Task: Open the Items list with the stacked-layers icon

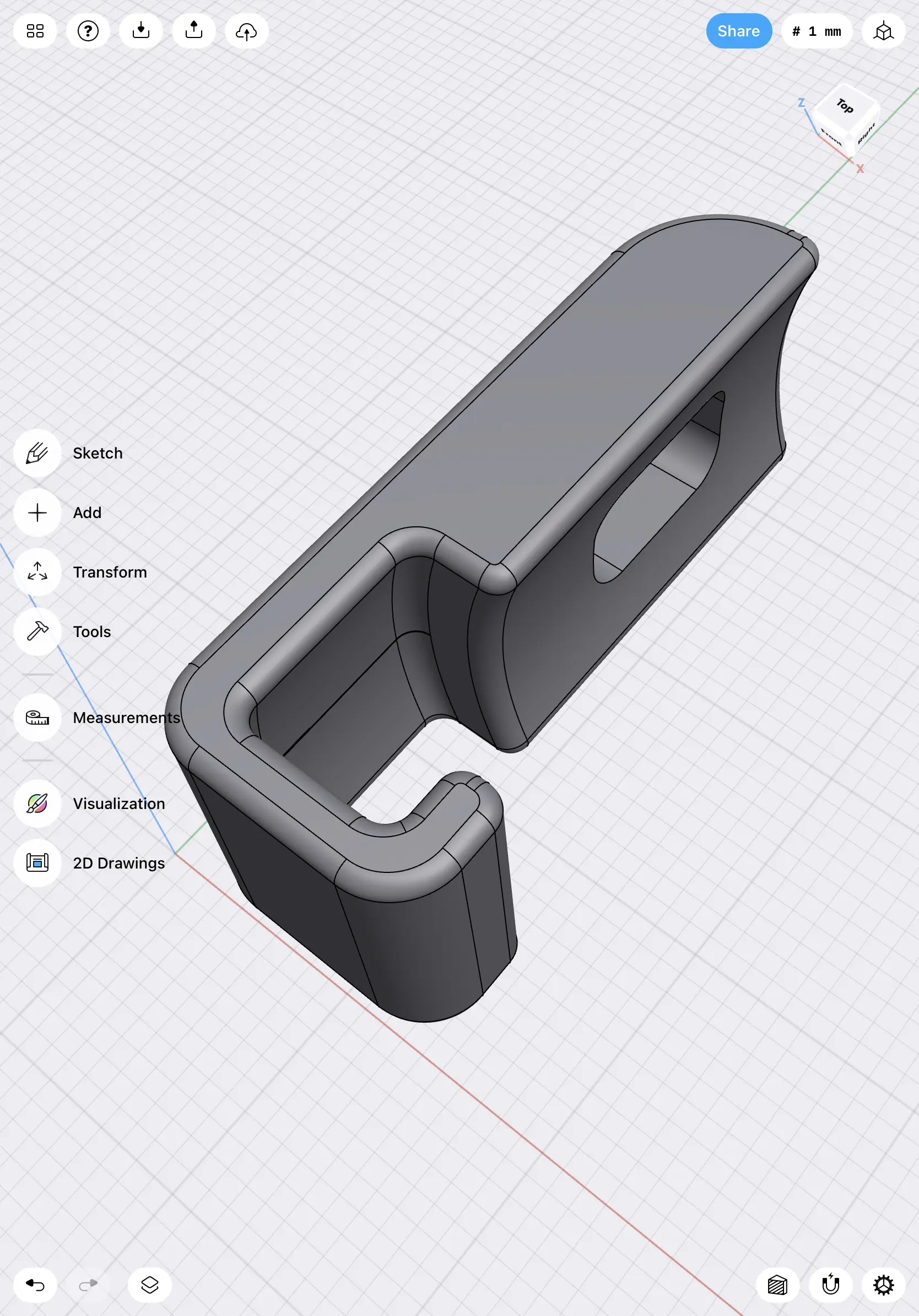Action: (x=149, y=1285)
